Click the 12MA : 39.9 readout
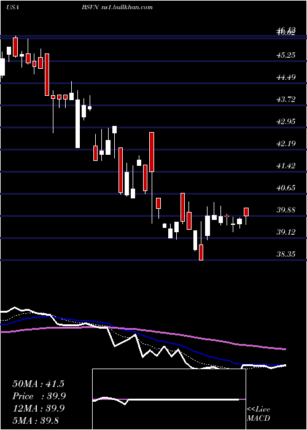Viewport: 307px width, 430px height. 38,408
